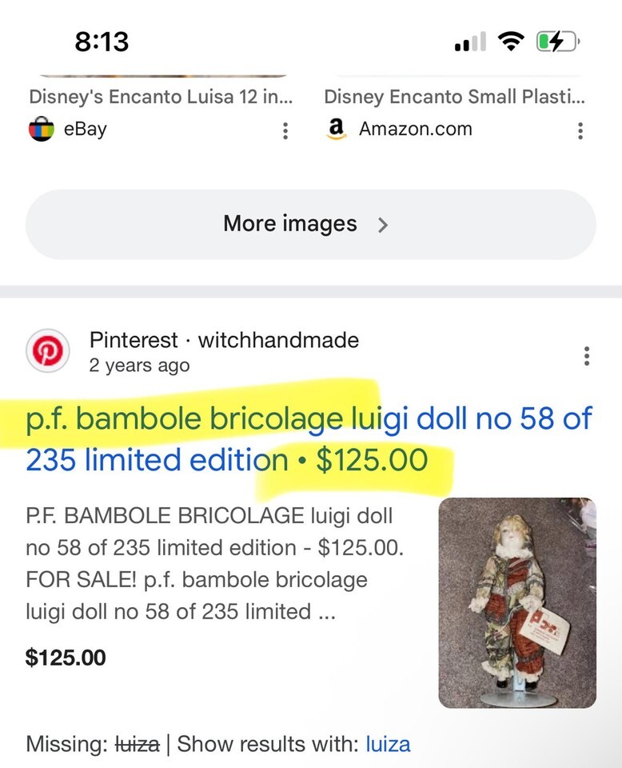The height and width of the screenshot is (768, 622).
Task: Open three-dot menu for Amazon result
Action: 580,130
